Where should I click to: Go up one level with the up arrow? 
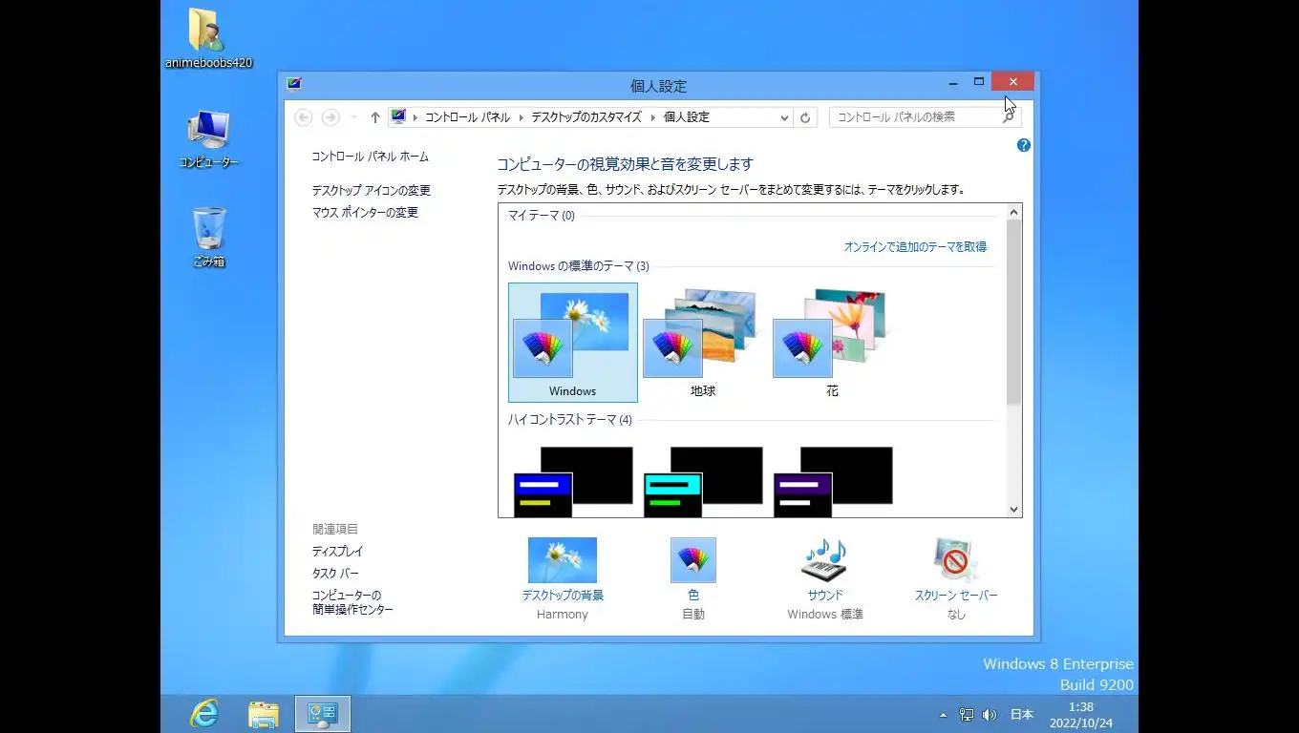[374, 117]
